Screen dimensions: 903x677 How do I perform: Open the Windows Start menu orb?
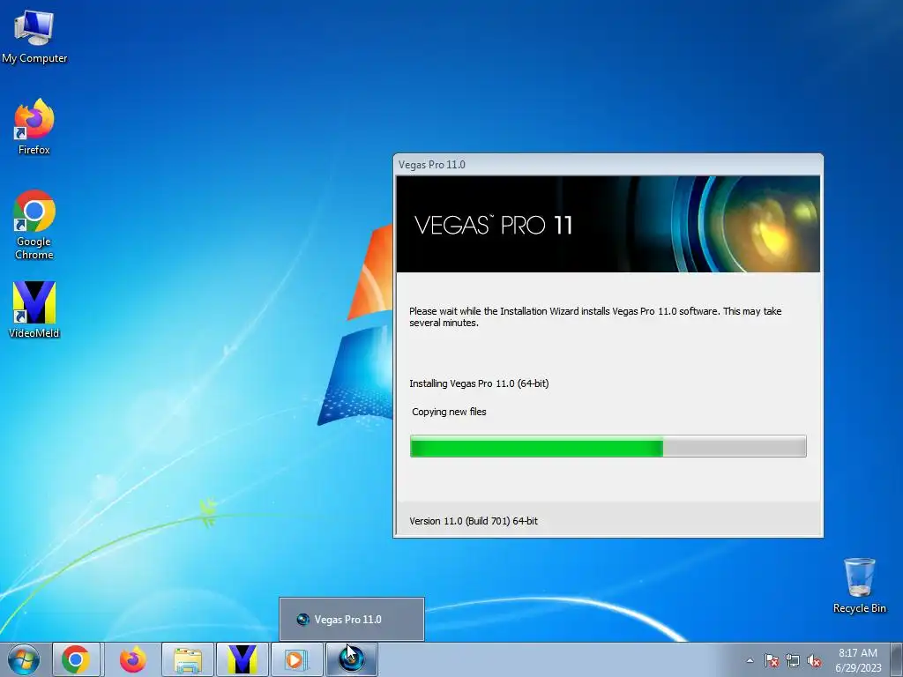24,659
